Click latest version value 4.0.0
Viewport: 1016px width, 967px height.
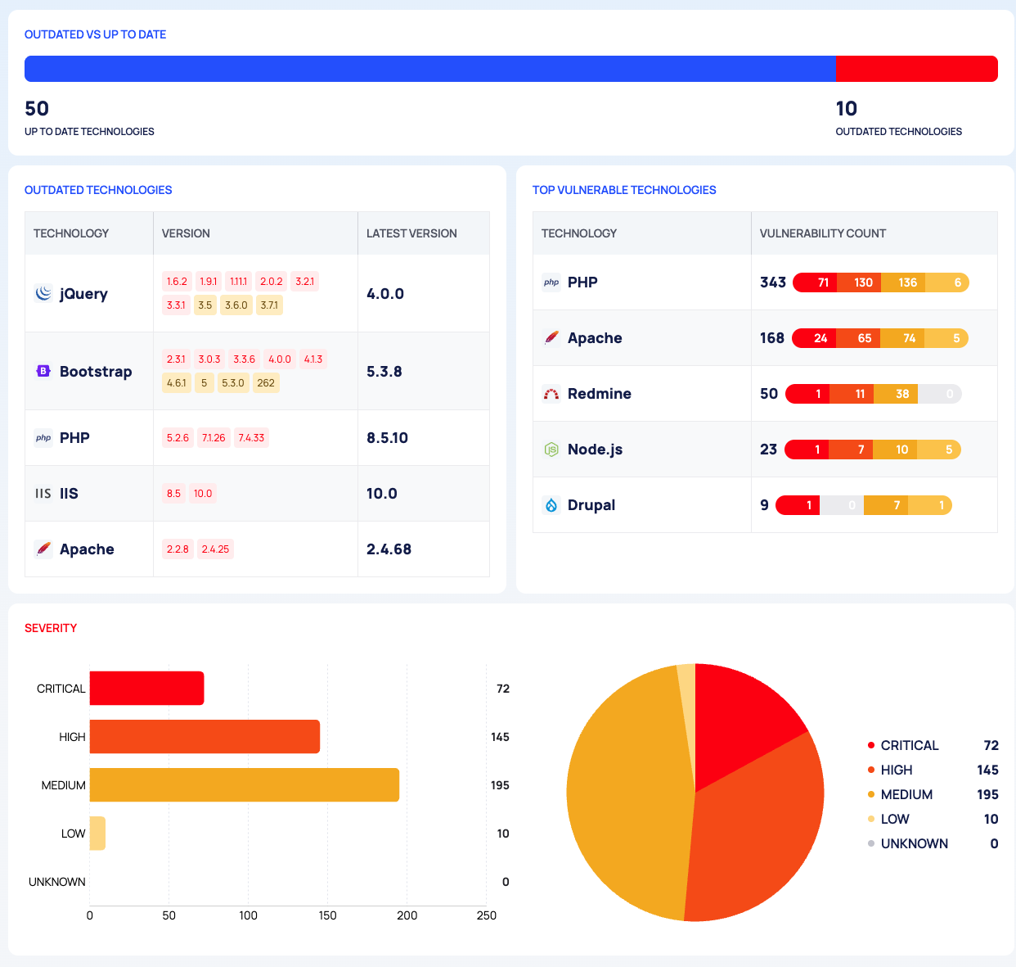tap(385, 293)
